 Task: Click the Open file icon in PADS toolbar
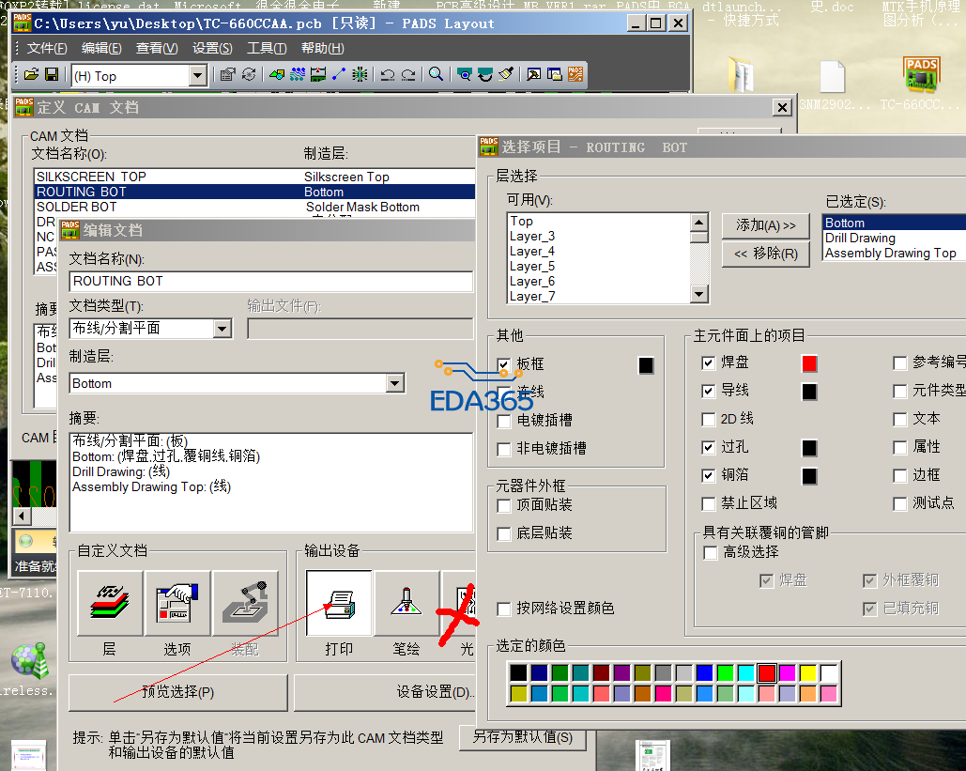pos(31,75)
